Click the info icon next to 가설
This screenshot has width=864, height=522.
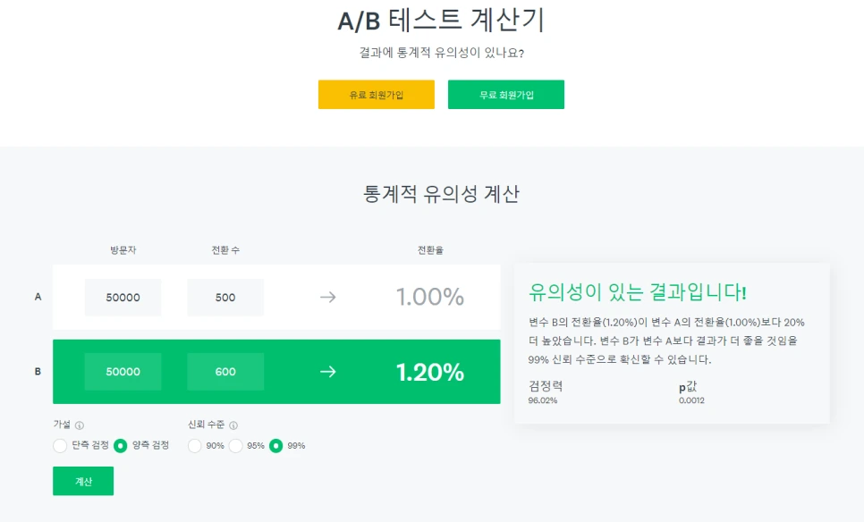(x=80, y=425)
